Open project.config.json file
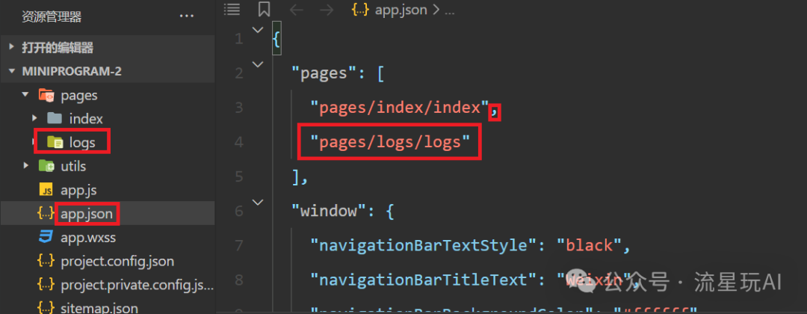 pos(117,261)
